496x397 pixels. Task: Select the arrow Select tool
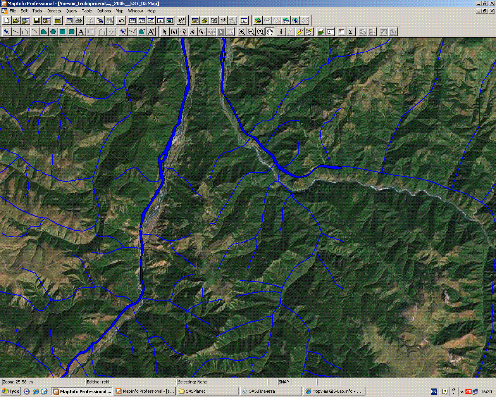point(165,32)
